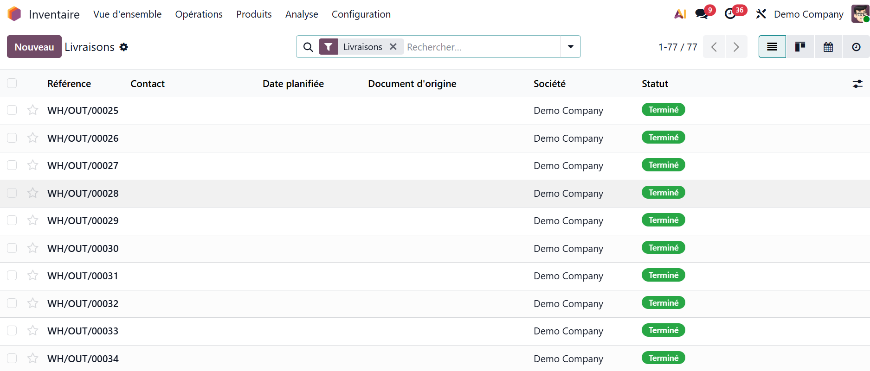
Task: Open the optional columns settings icon
Action: pos(857,84)
